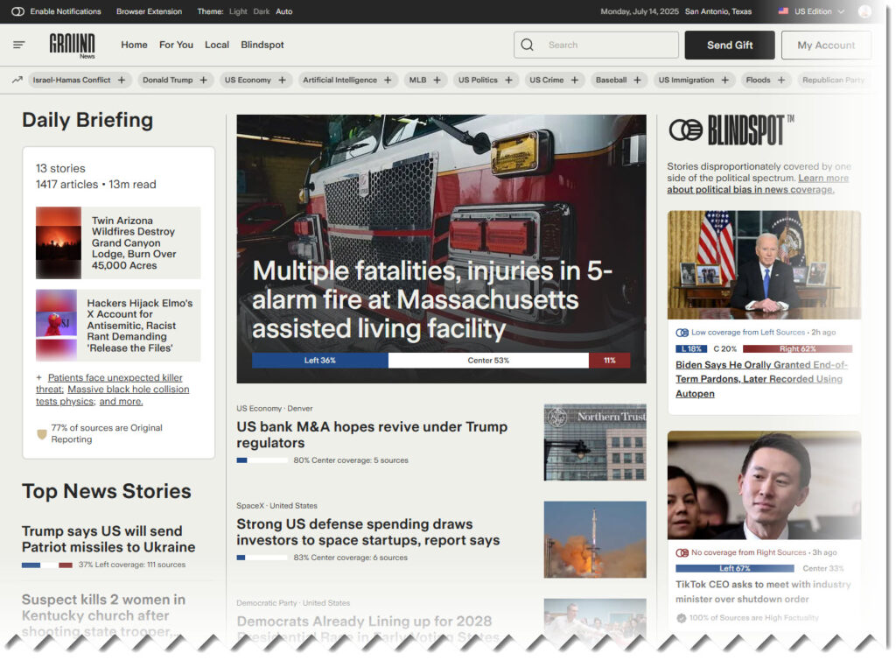Add MLB topic via plus icon
896x660 pixels.
[x=437, y=80]
